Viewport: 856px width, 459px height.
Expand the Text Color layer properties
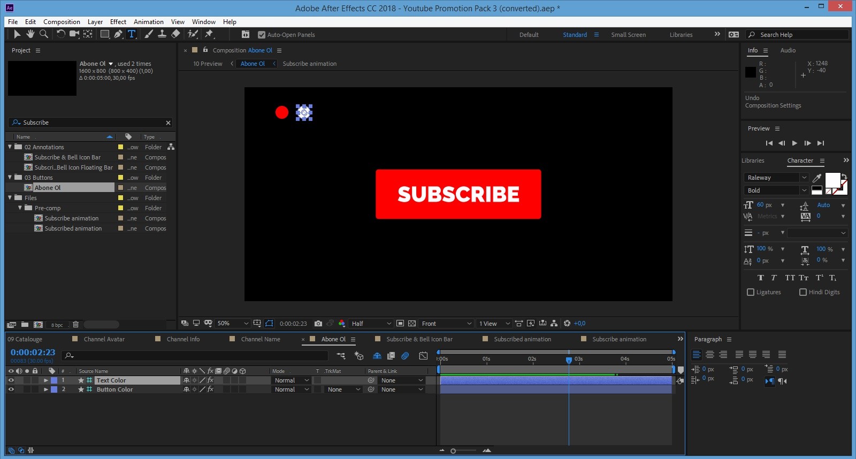pyautogui.click(x=46, y=380)
